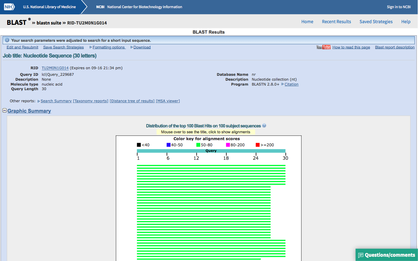Viewport: 418px width, 261px height.
Task: Open Blast report description link
Action: point(395,47)
